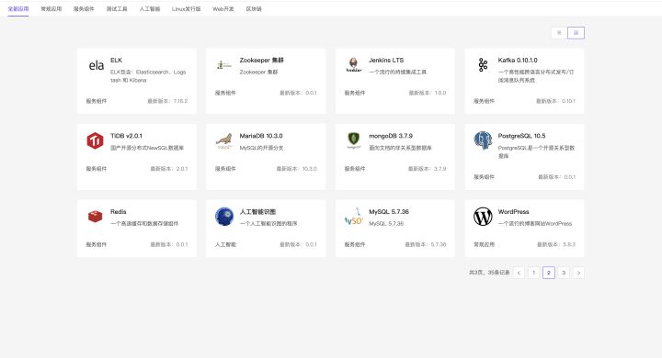Open the Kafka 0.10.1.0 title
662x358 pixels.
(518, 61)
